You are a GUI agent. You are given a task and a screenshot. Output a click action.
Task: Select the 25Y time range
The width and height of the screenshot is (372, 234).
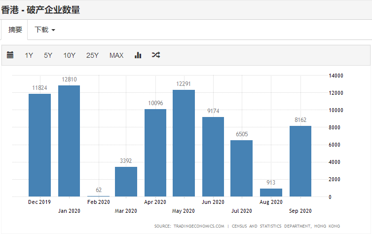[x=92, y=55]
